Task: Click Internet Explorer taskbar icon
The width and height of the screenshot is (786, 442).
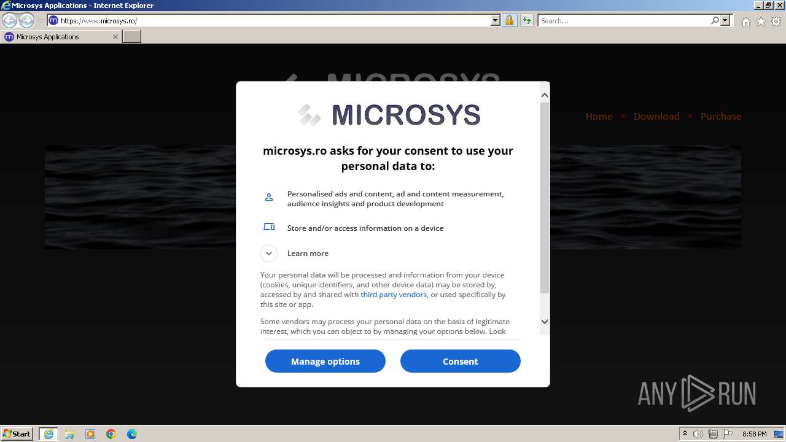Action: click(49, 434)
